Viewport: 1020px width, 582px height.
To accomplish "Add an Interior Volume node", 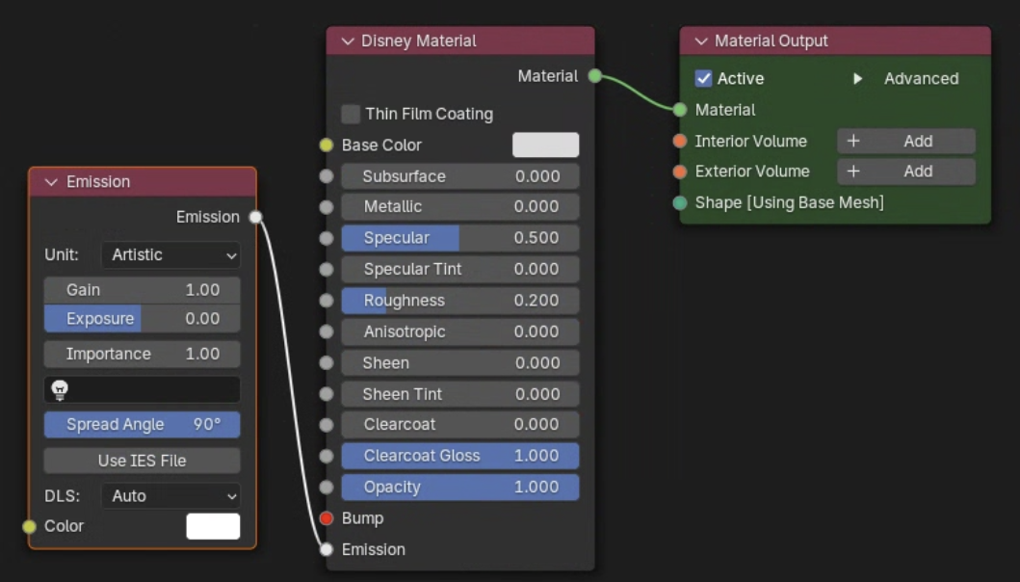I will click(905, 142).
